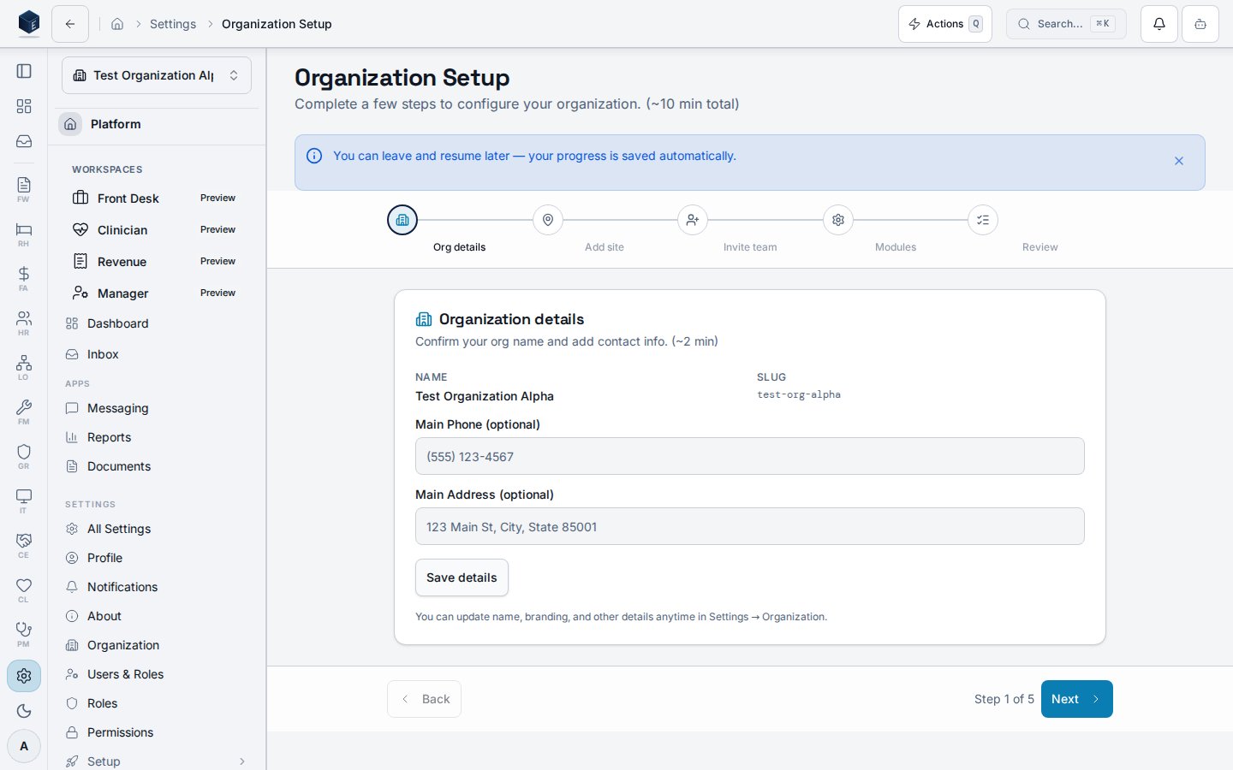Open Users & Roles settings
This screenshot has width=1233, height=770.
click(x=157, y=674)
